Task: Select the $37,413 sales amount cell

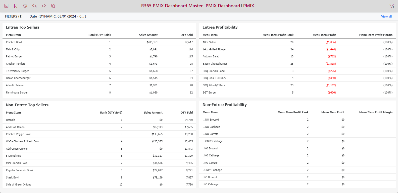Action: [158, 127]
